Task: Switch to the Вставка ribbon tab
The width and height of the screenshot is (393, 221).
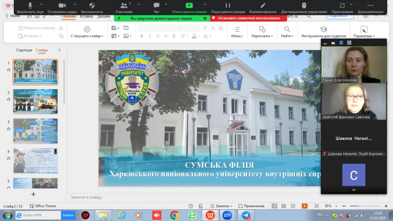Action: [86, 16]
